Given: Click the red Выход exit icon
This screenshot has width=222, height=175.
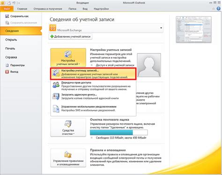Looking at the screenshot, I should point(7,72).
